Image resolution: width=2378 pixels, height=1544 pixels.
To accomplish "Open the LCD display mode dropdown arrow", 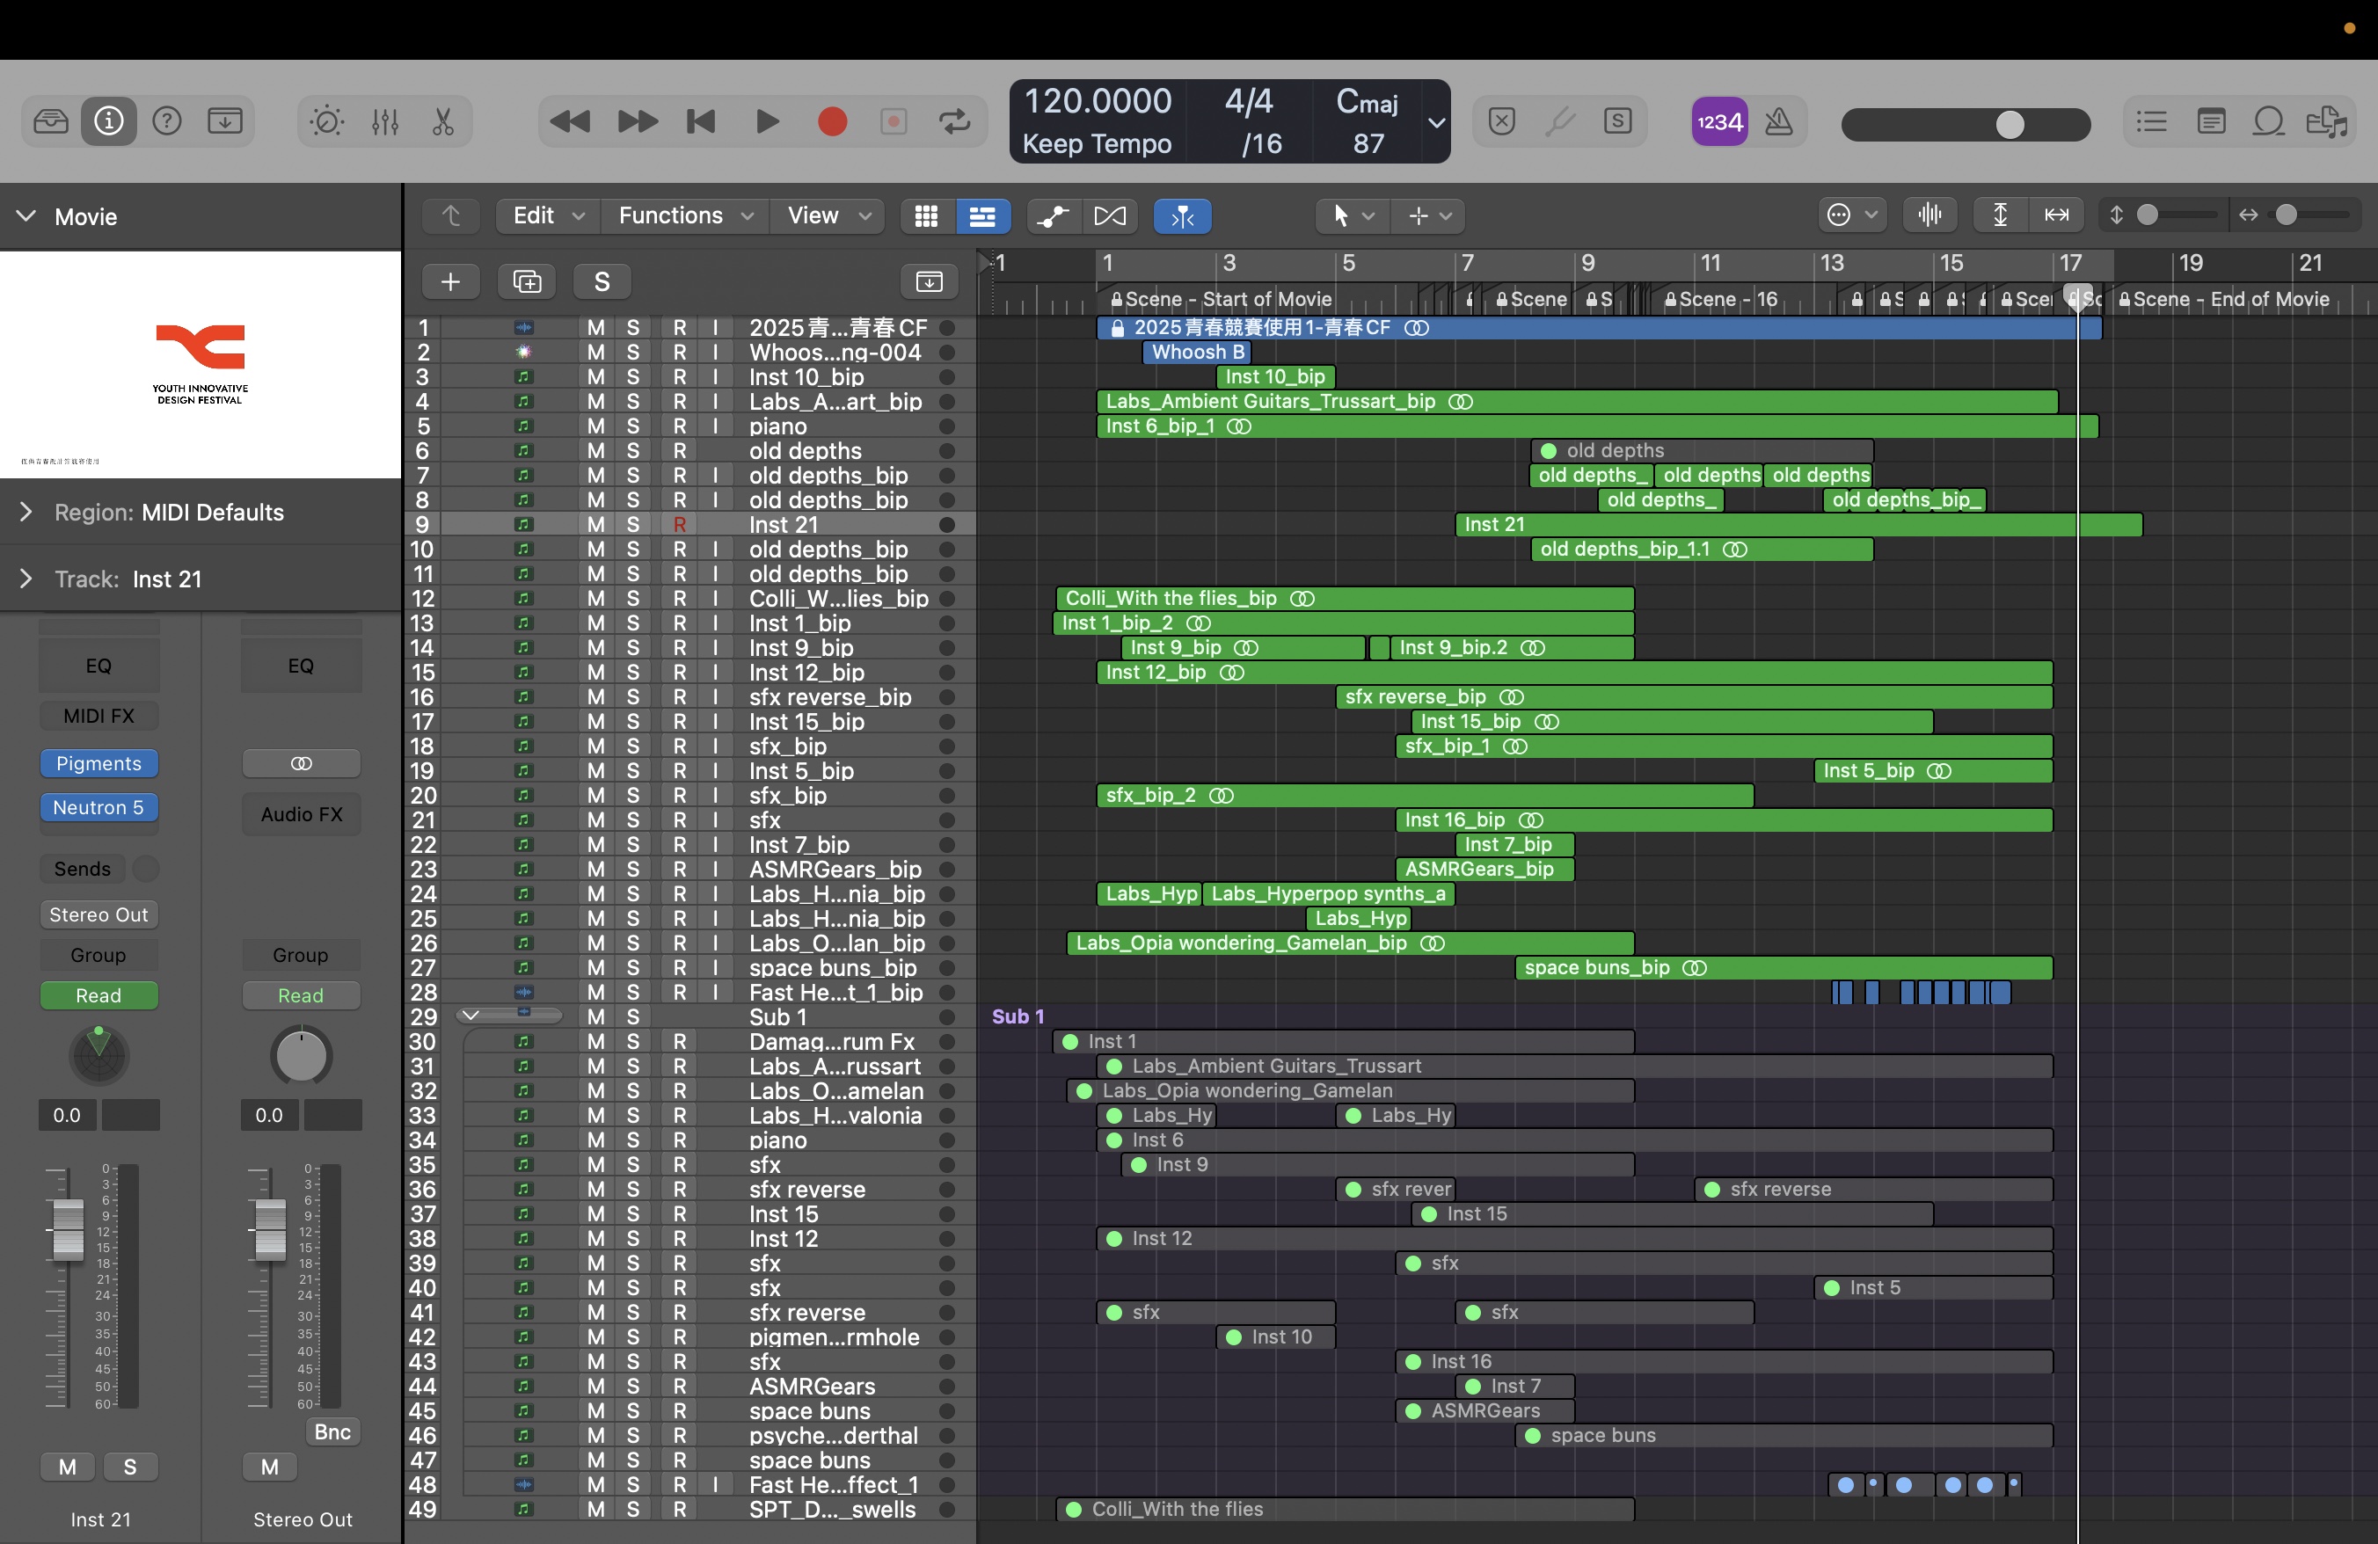I will (1437, 122).
